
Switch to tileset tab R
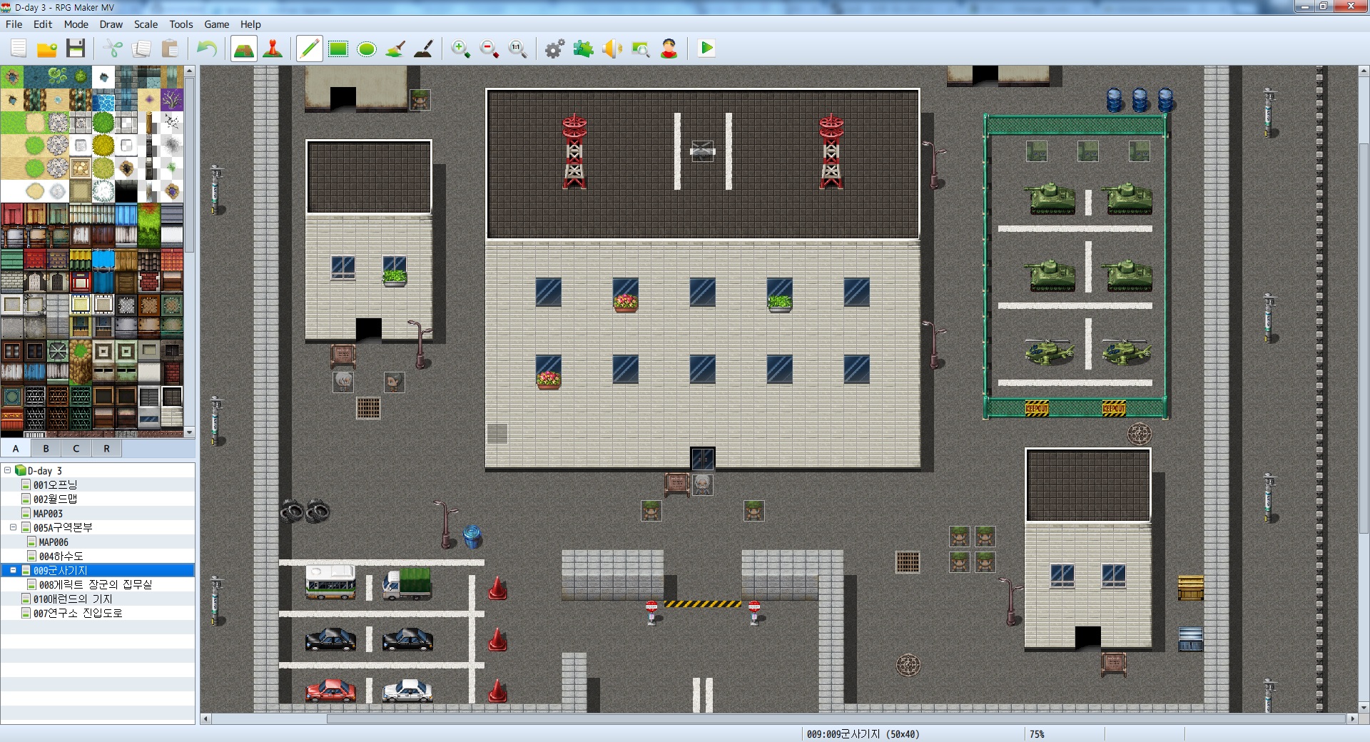(x=106, y=449)
